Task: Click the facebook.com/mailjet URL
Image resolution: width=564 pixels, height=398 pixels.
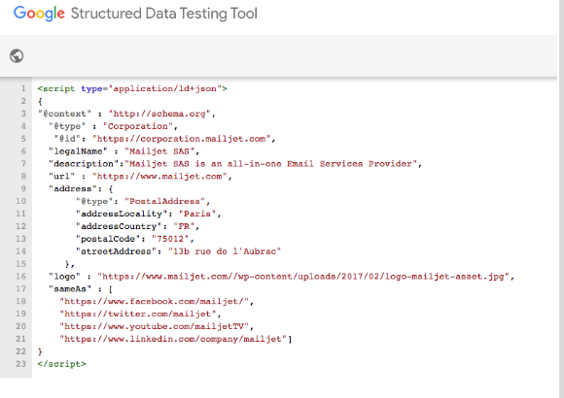Action: tap(154, 301)
